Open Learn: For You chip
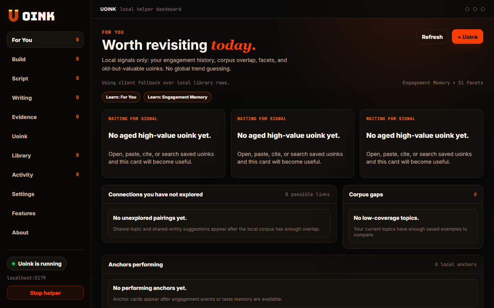Screen dimensions: 494x308 121,97
